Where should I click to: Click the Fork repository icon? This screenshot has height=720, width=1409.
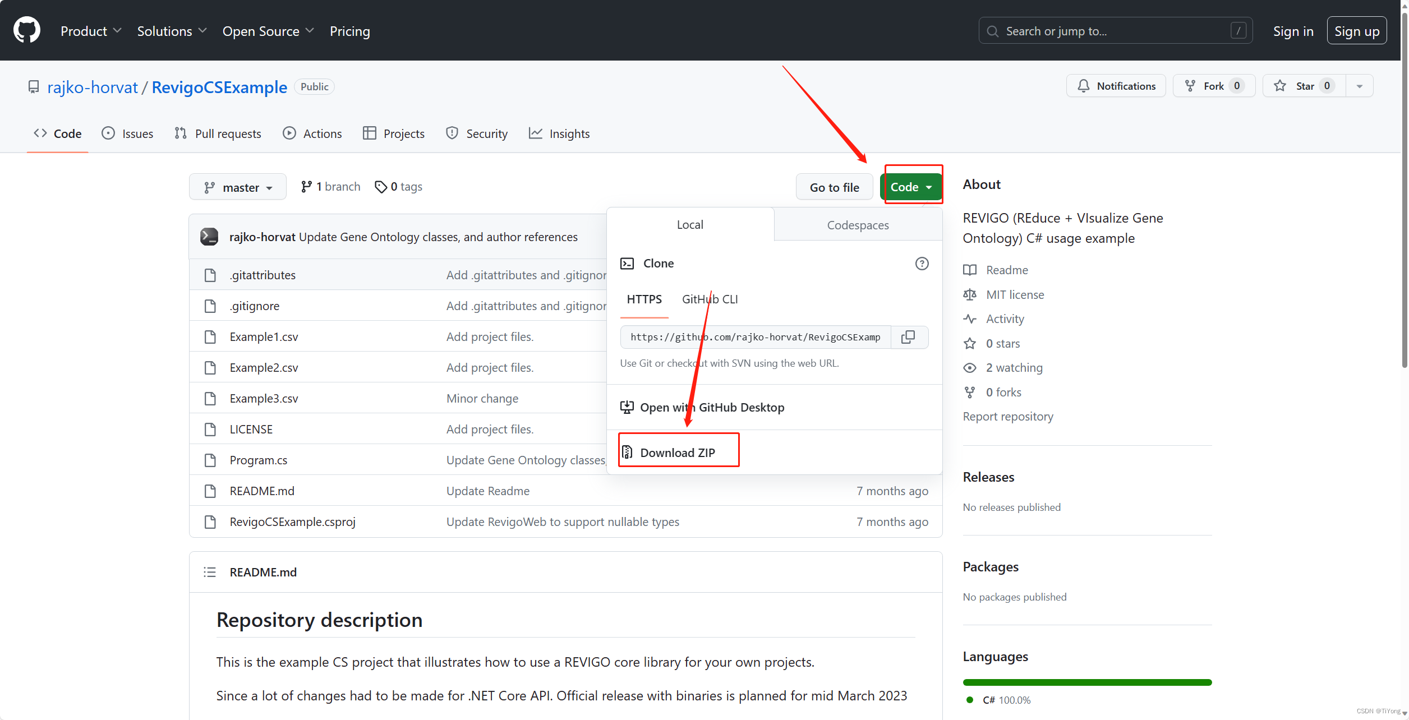point(1190,86)
